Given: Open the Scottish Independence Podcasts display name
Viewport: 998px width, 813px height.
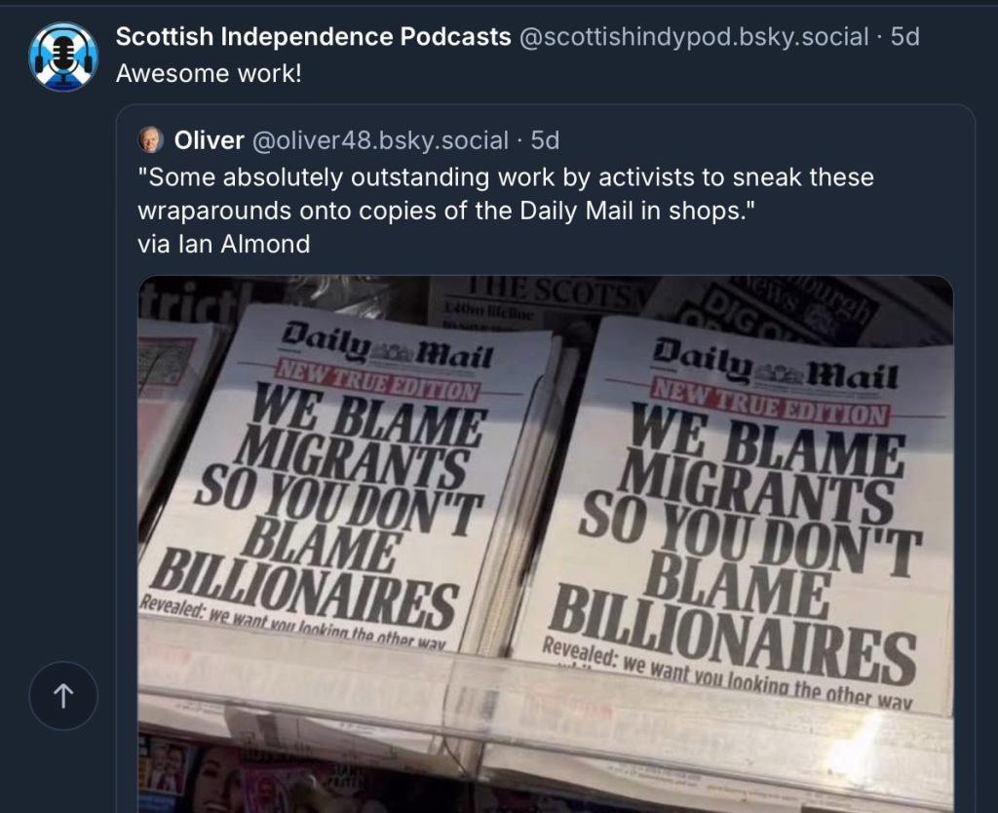Looking at the screenshot, I should coord(313,37).
